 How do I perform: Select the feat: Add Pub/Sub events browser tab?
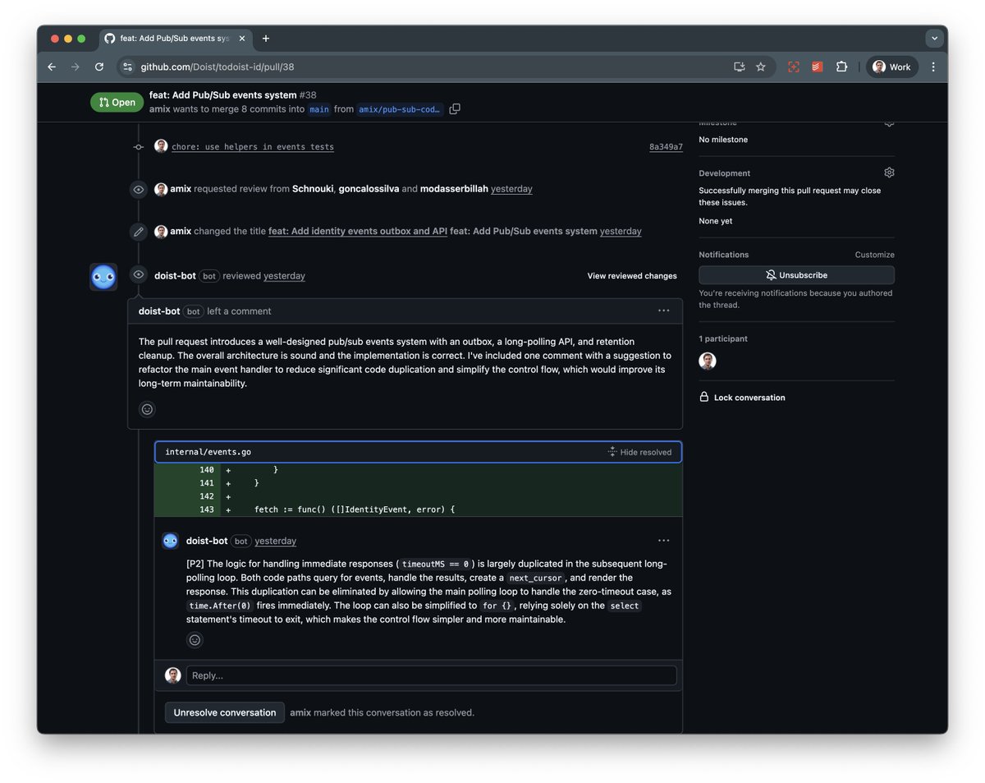pos(174,39)
